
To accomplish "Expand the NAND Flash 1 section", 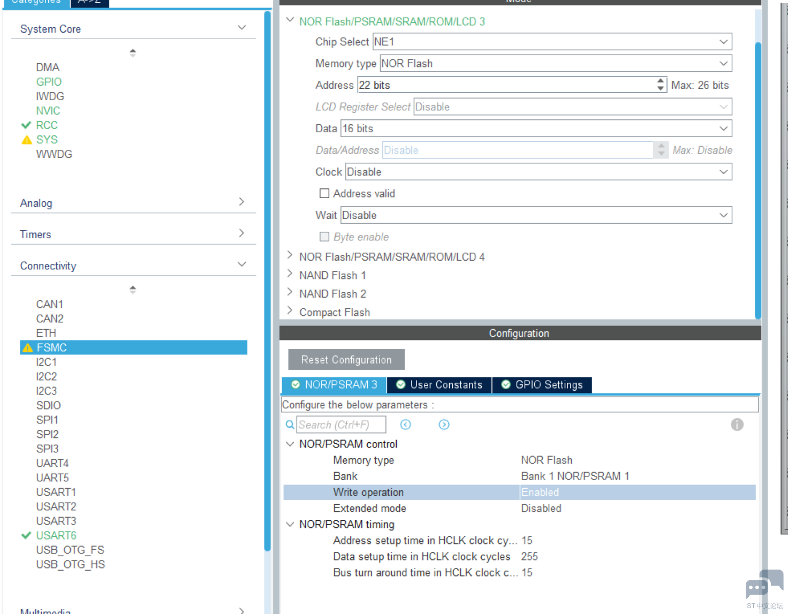I will [x=290, y=274].
